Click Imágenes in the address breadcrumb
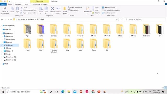 click(x=31, y=19)
